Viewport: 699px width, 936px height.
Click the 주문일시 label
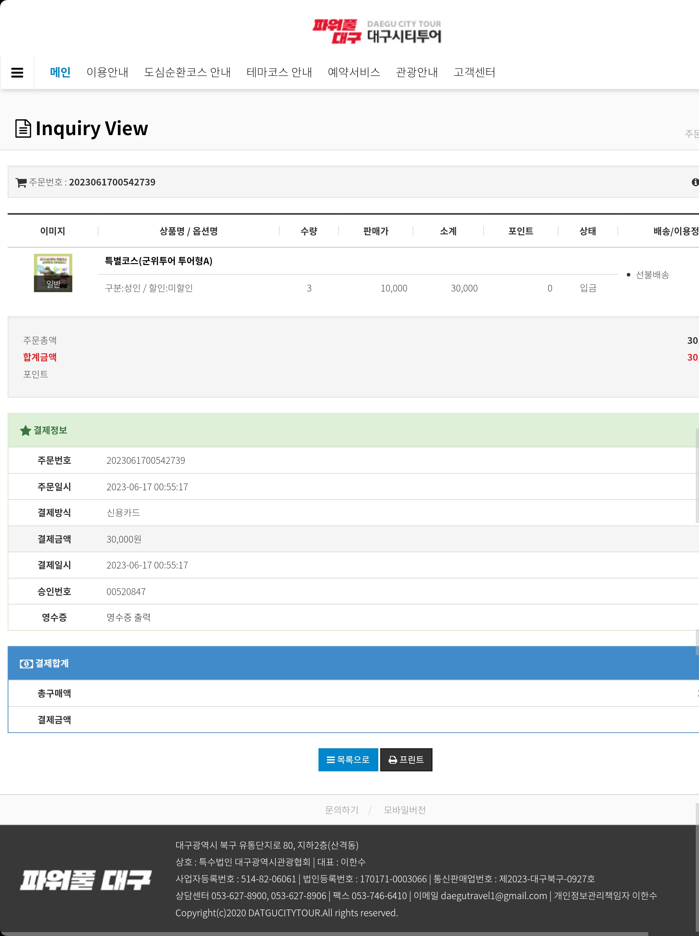tap(54, 487)
